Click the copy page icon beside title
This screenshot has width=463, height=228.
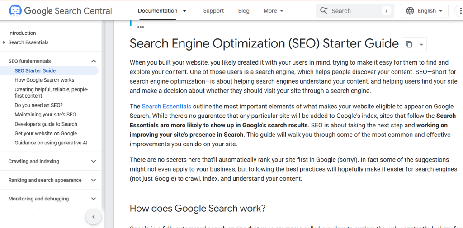click(x=409, y=44)
